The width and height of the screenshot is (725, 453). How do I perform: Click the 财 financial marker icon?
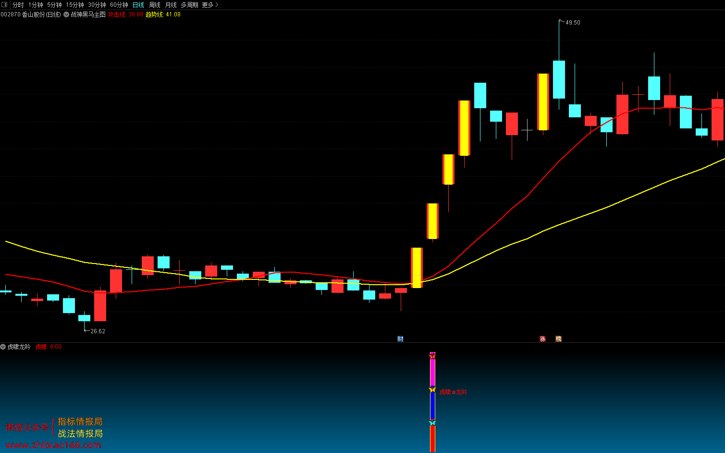click(400, 339)
